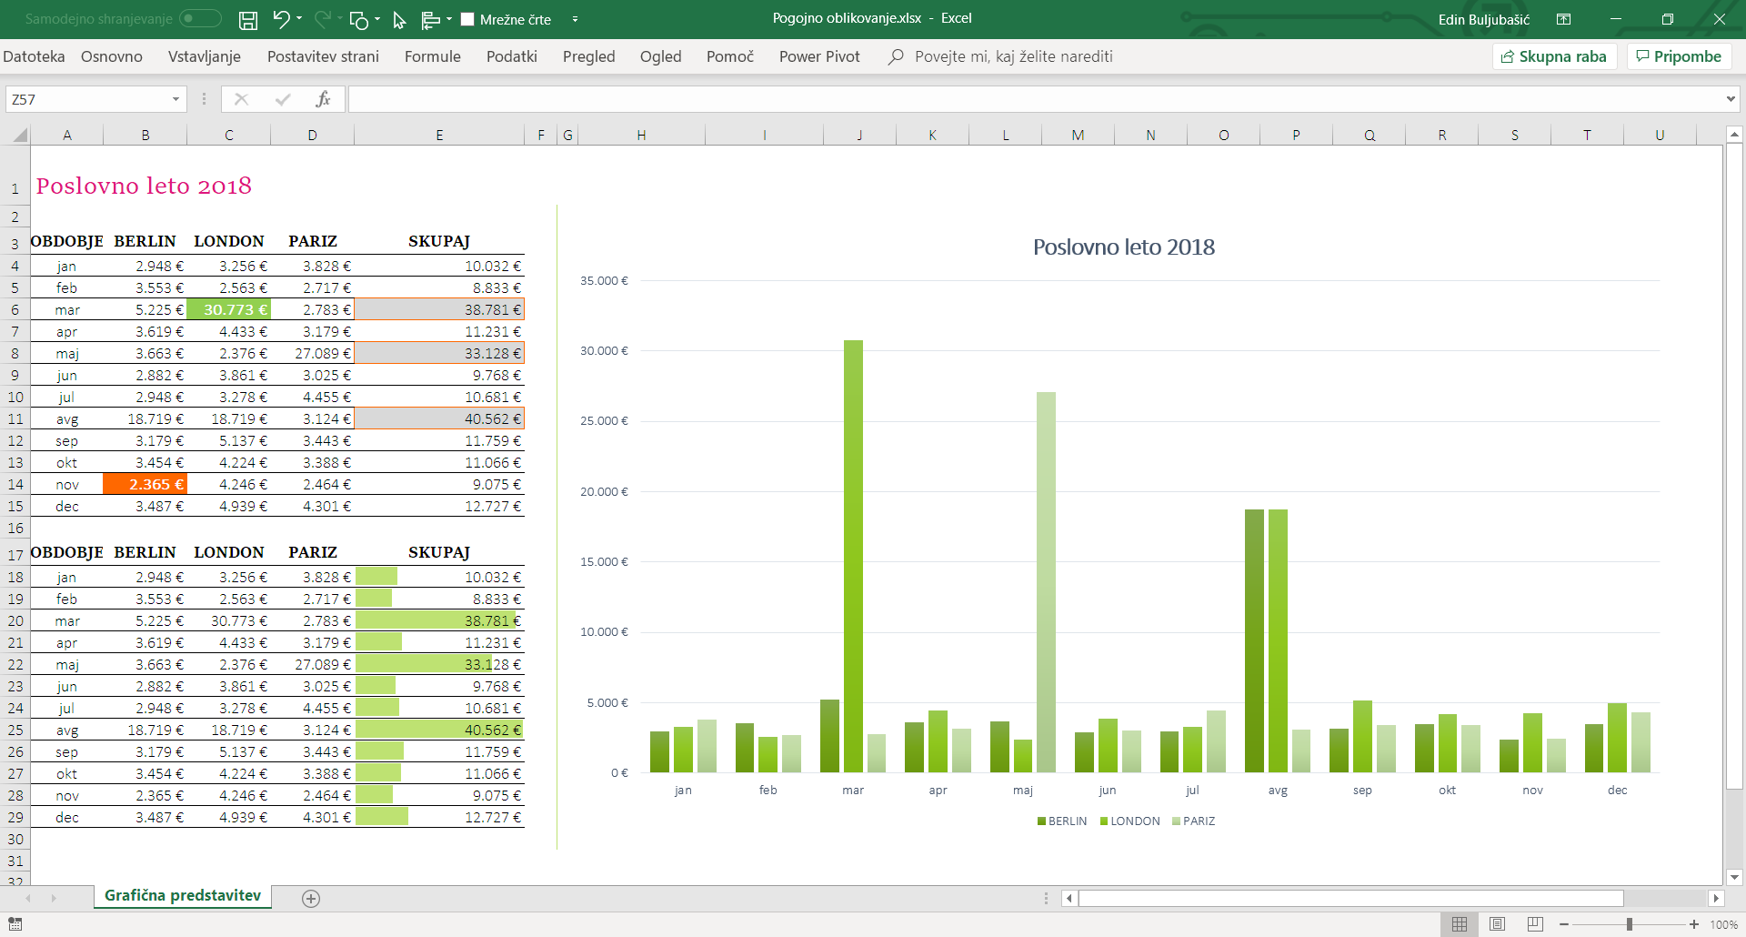Click the Save icon in quick access toolbar

pyautogui.click(x=247, y=19)
